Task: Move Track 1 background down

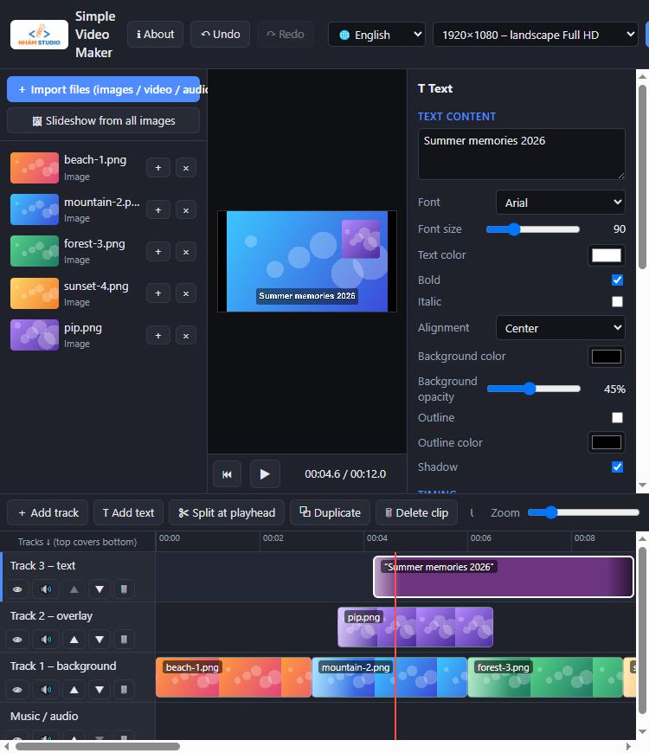Action: (100, 690)
